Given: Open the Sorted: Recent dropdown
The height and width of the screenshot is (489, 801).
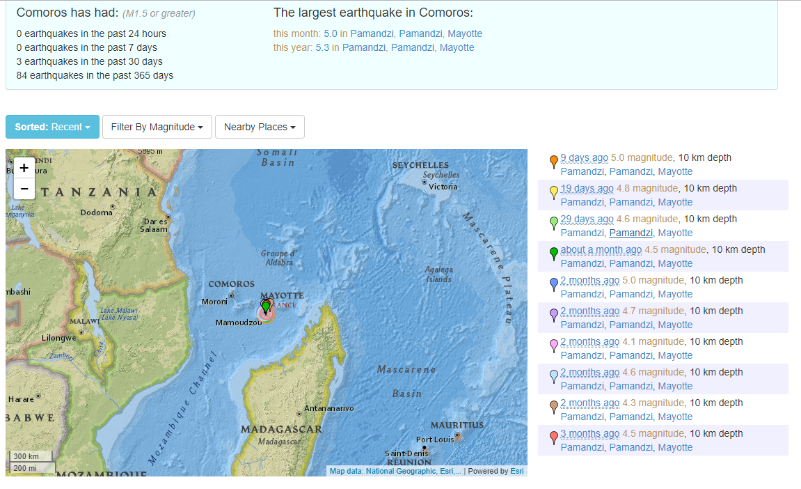Looking at the screenshot, I should pyautogui.click(x=52, y=127).
